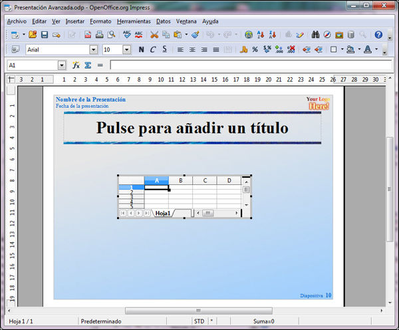Click the Cut scissors icon
The height and width of the screenshot is (330, 399).
[154, 35]
